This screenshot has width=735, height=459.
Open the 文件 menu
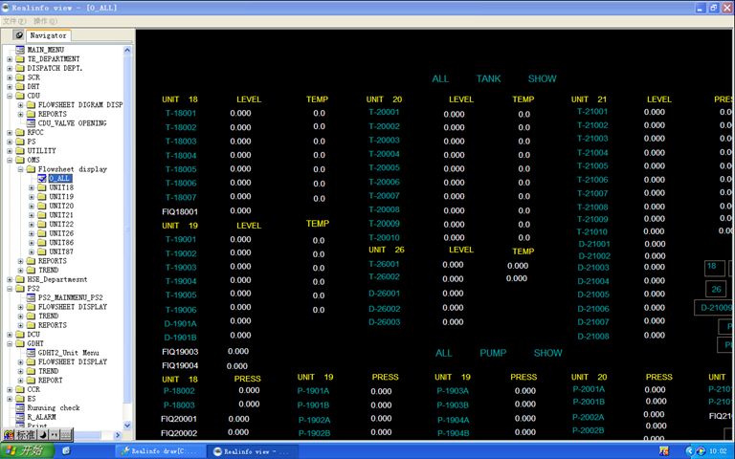point(13,20)
